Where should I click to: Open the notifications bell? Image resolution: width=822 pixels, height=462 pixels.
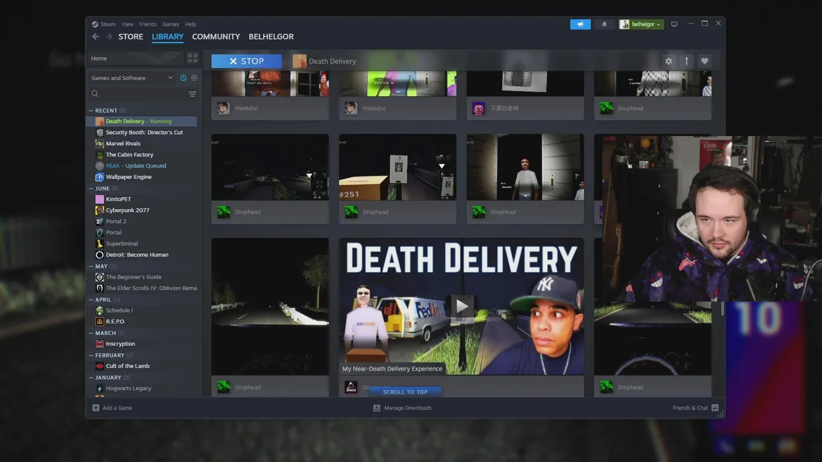click(x=604, y=24)
